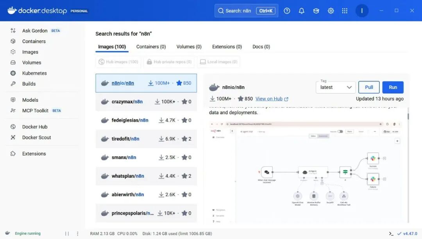Pause the Docker engine in status bar
Viewport: 422px width, 239px height.
pyautogui.click(x=67, y=234)
